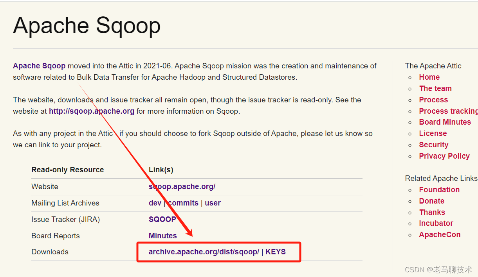The image size is (478, 277).
Task: Open the License sidebar link
Action: point(433,133)
